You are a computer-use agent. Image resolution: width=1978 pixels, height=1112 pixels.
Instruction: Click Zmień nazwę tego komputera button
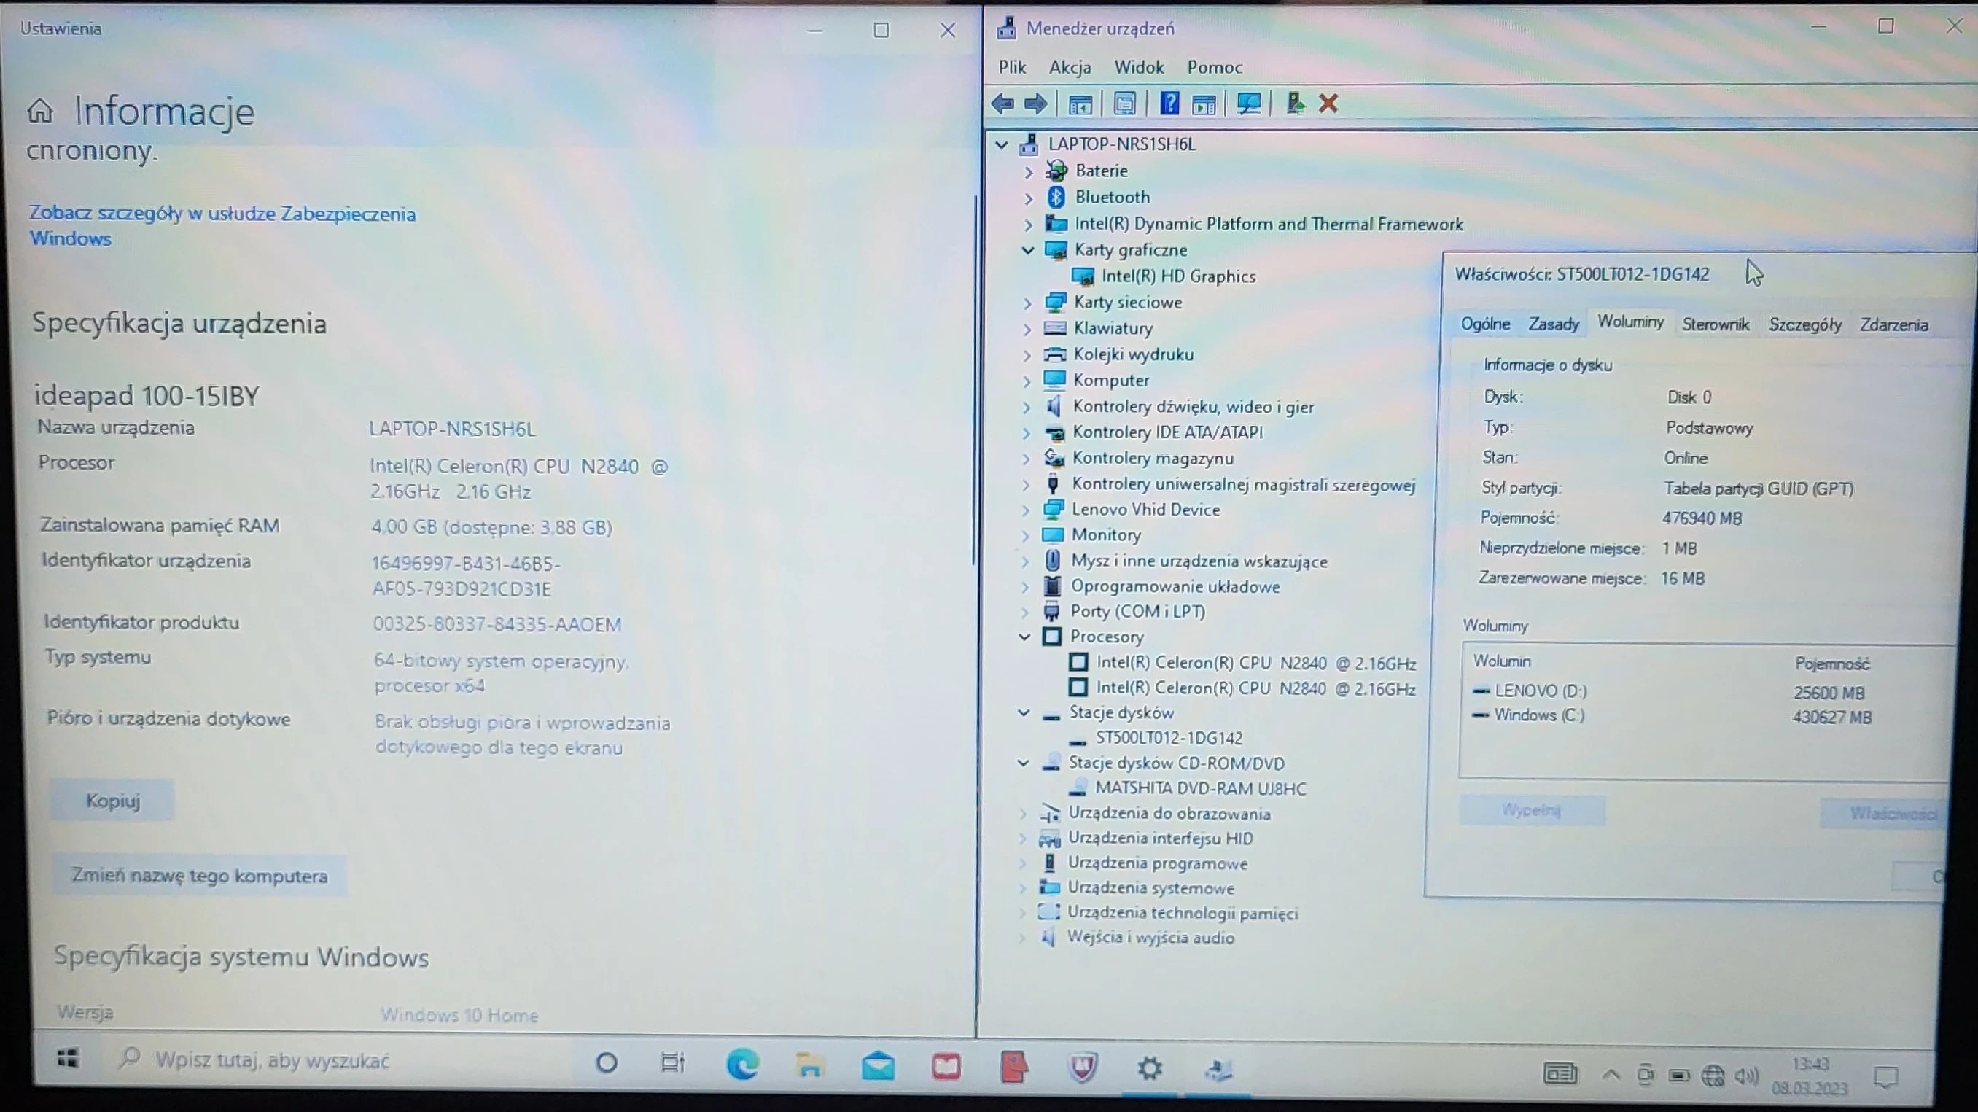[199, 876]
